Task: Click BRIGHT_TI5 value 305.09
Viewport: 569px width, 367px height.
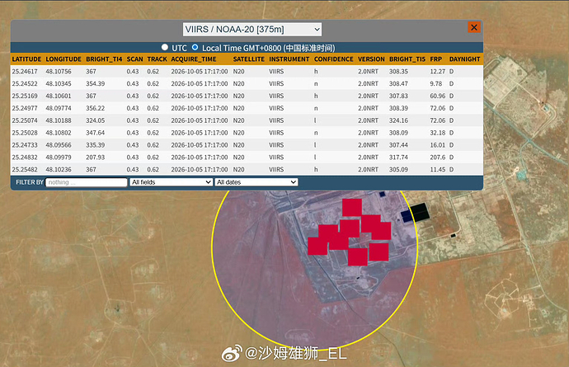Action: pyautogui.click(x=398, y=170)
